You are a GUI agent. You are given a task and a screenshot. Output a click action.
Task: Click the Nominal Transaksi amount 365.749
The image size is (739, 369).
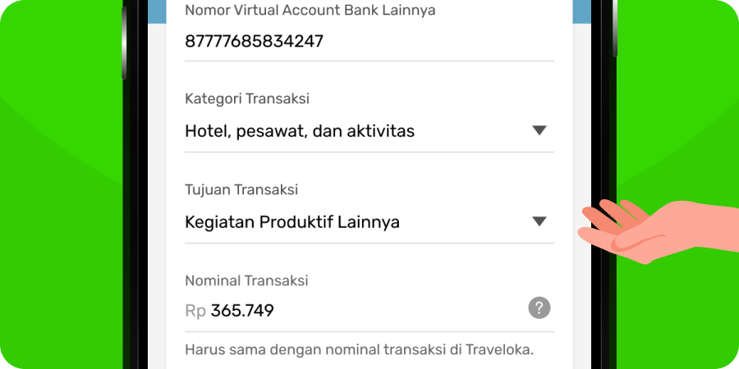point(242,311)
